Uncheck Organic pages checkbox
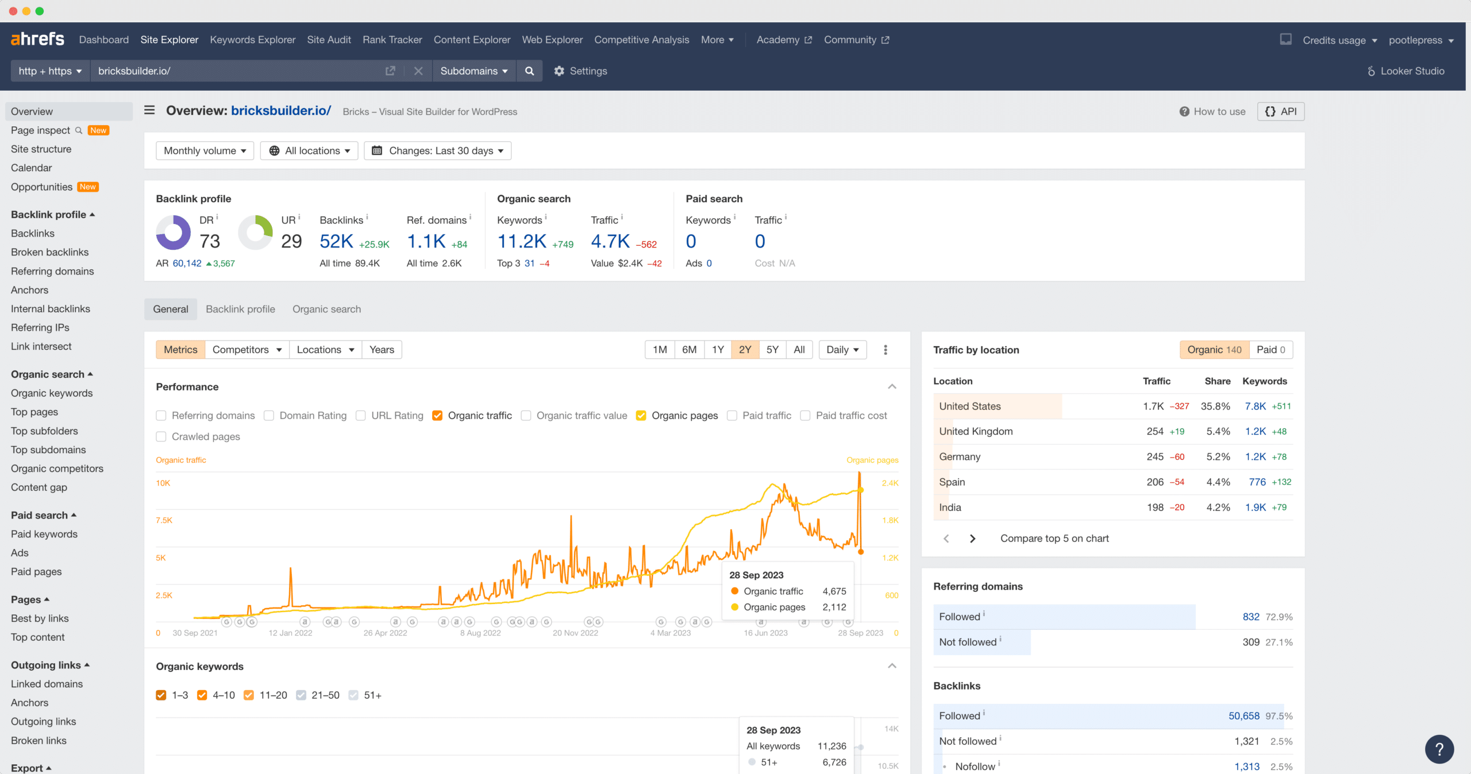The width and height of the screenshot is (1471, 774). (x=641, y=415)
